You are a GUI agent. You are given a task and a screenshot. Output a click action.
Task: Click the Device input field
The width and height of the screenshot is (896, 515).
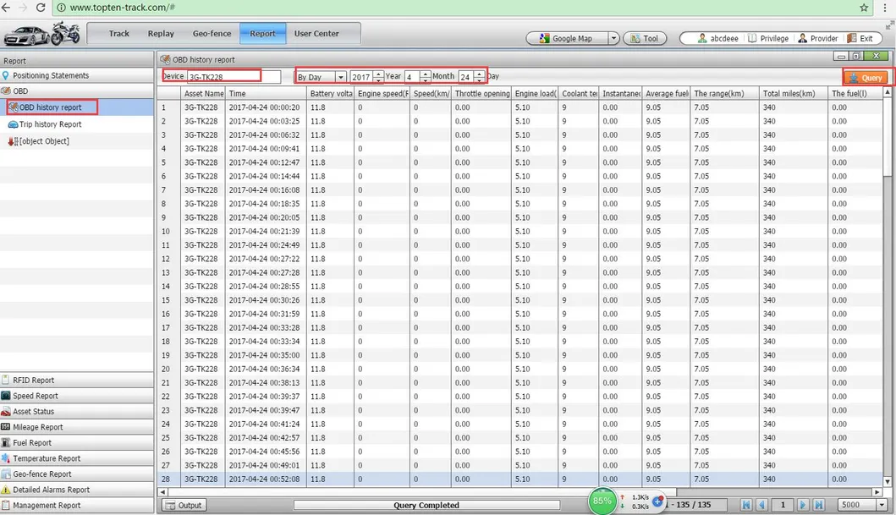234,76
